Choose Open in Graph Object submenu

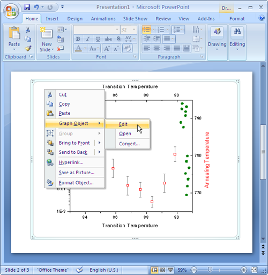(x=127, y=133)
